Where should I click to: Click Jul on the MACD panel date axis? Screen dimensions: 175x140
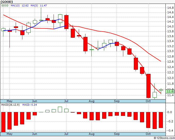(x=66, y=134)
